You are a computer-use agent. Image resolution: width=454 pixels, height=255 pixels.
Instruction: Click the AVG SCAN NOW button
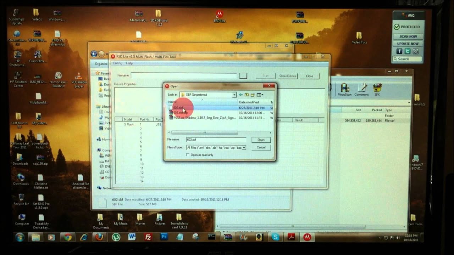tap(408, 36)
